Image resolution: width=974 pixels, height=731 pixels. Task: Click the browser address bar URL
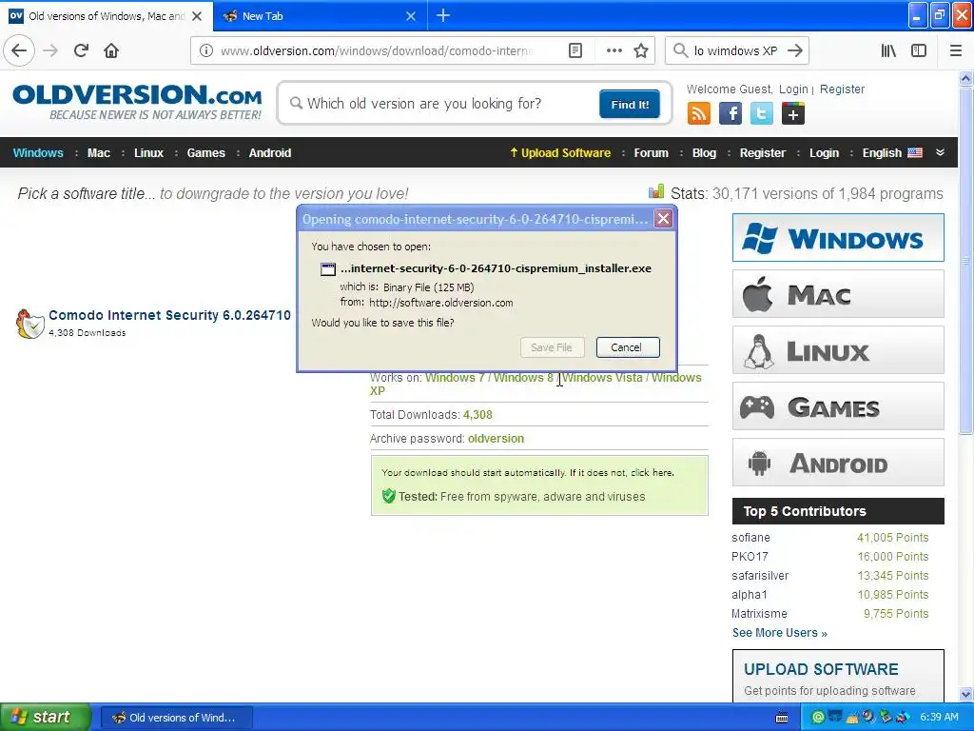(x=377, y=51)
